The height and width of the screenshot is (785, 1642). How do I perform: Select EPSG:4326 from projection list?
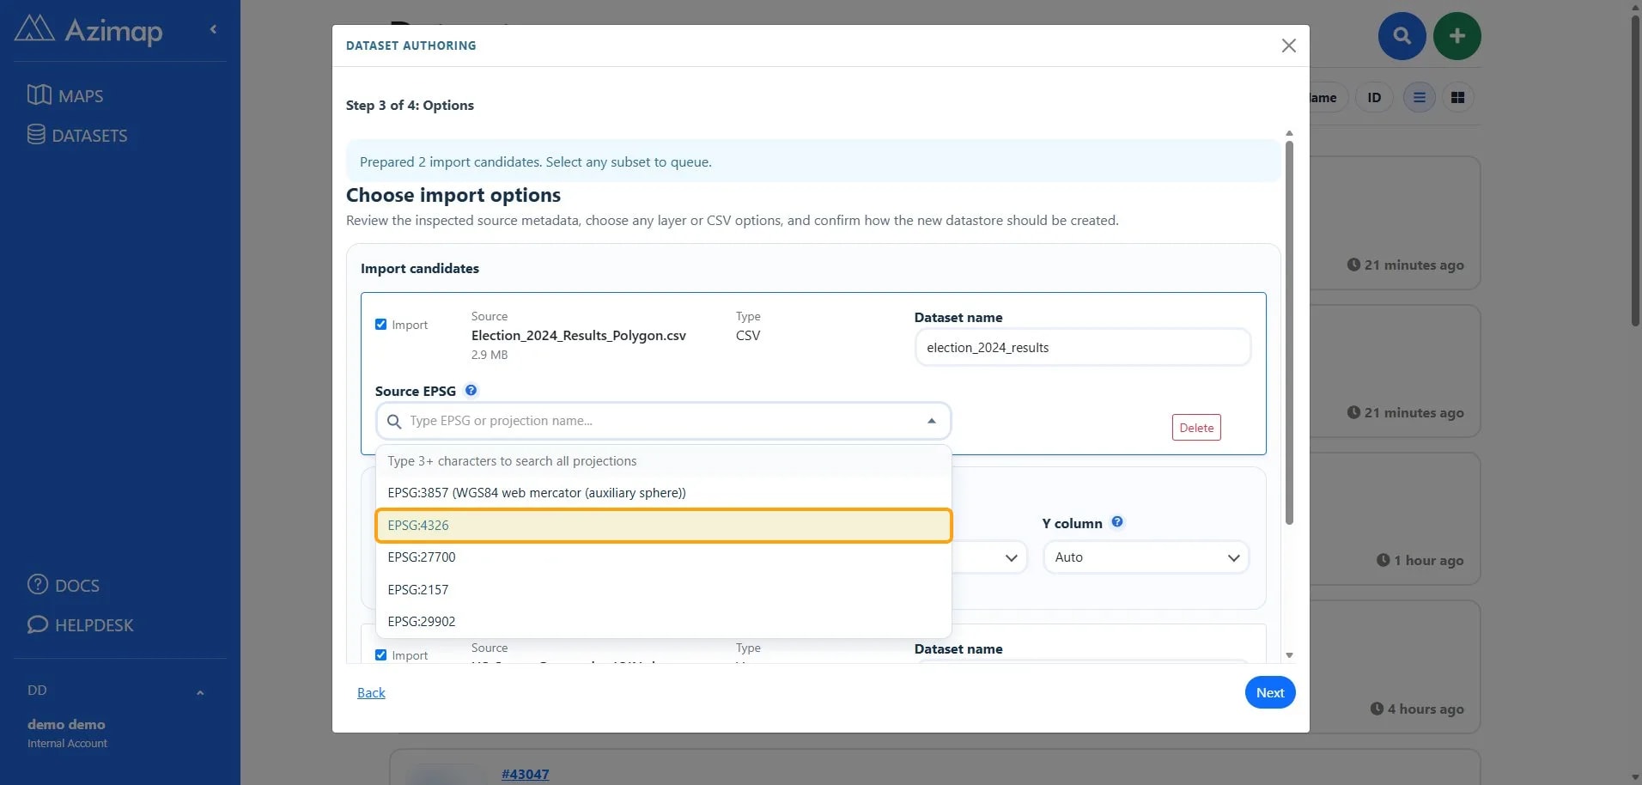point(663,526)
